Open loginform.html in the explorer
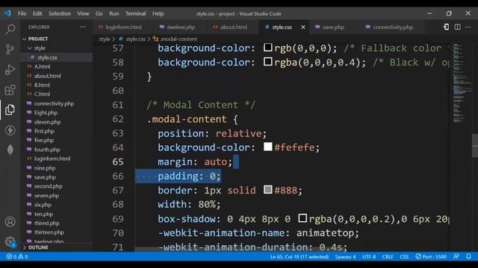This screenshot has width=478, height=268. (x=52, y=159)
